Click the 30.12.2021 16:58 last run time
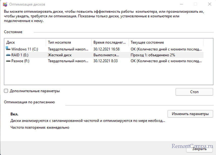The height and width of the screenshot is (155, 216). tap(106, 49)
